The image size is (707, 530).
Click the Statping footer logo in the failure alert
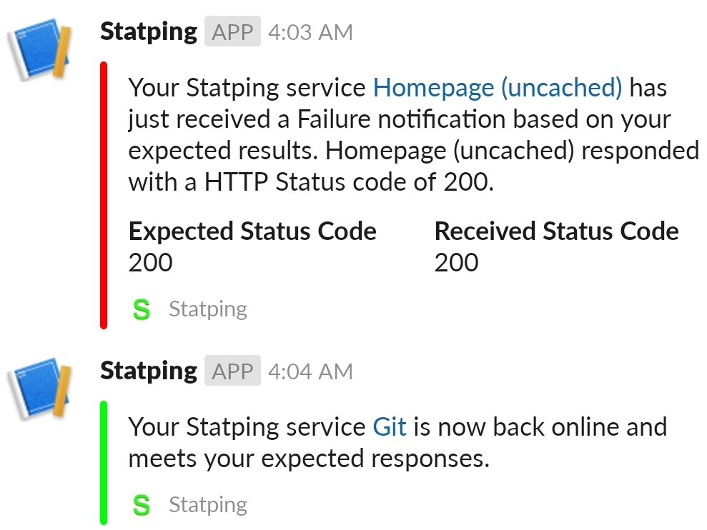pyautogui.click(x=142, y=309)
